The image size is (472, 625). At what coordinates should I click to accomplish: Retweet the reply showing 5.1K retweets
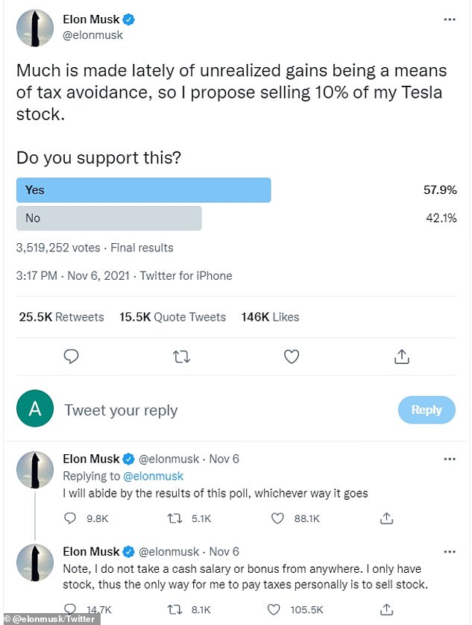[174, 518]
